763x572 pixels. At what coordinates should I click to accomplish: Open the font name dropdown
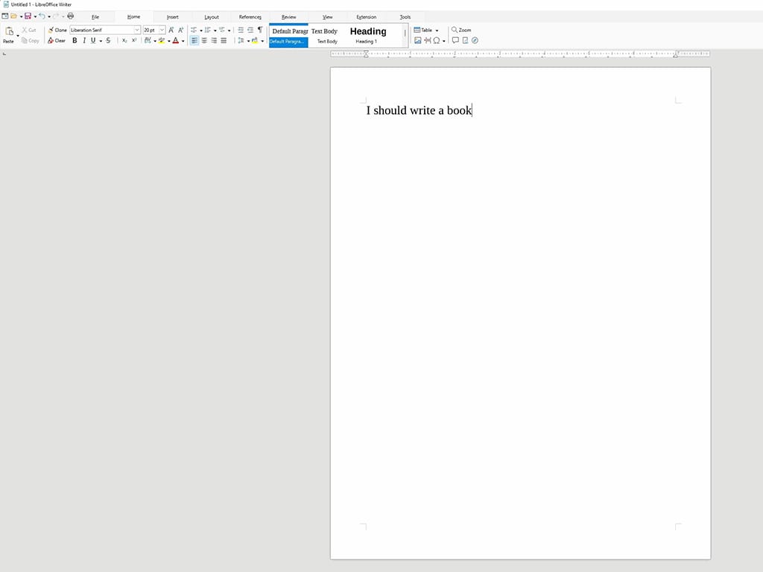137,30
